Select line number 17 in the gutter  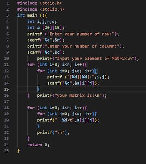tap(6, 102)
